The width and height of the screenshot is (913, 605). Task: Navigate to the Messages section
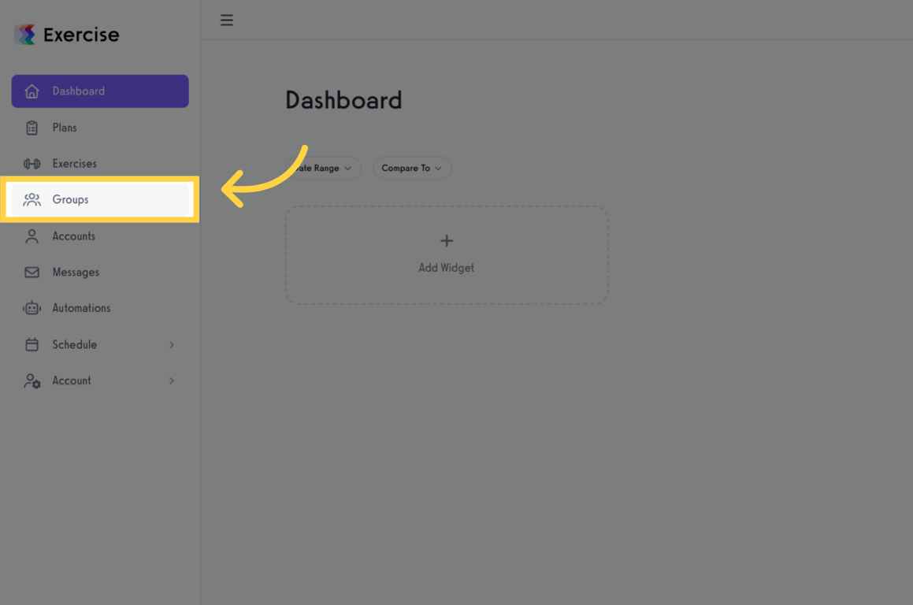click(76, 272)
